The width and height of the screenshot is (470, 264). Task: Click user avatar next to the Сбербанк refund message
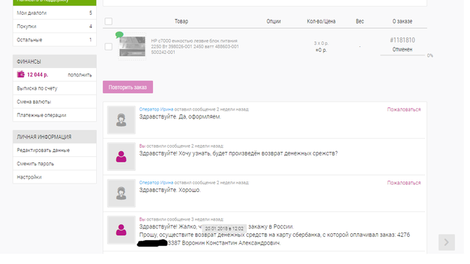point(121,230)
